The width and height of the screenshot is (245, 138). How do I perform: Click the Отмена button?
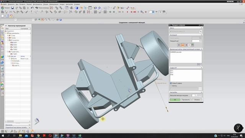(197, 100)
